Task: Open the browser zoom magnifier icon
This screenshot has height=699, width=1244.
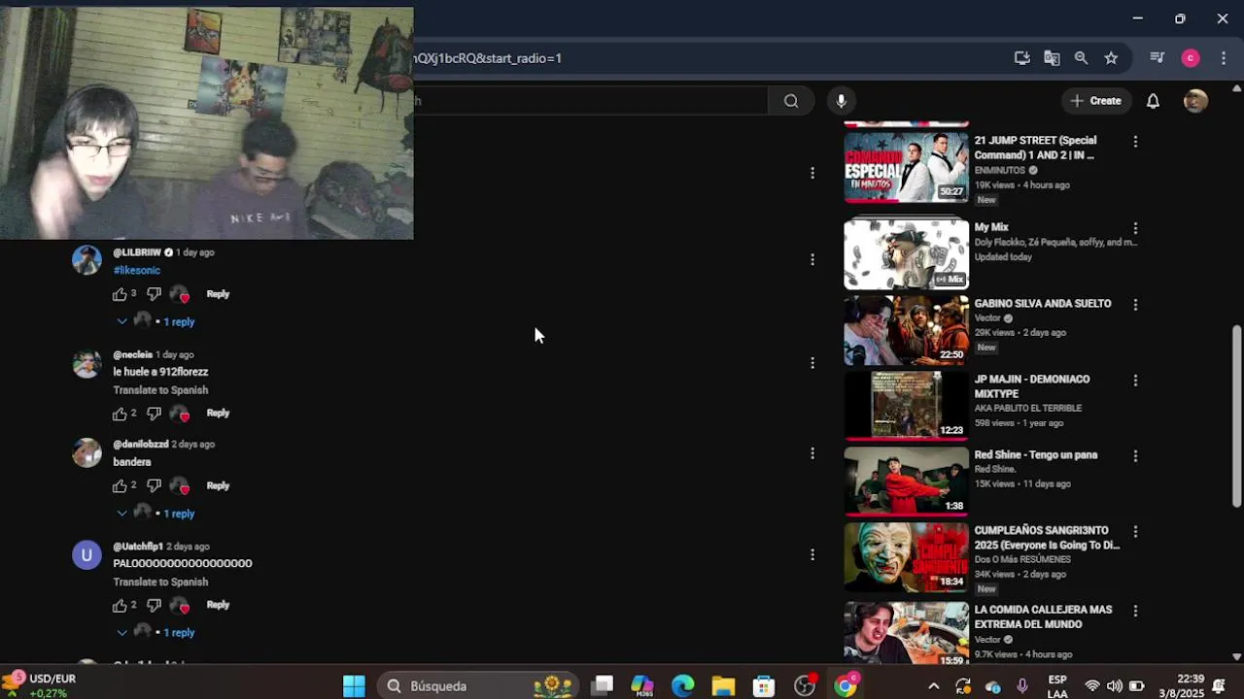Action: coord(1081,58)
